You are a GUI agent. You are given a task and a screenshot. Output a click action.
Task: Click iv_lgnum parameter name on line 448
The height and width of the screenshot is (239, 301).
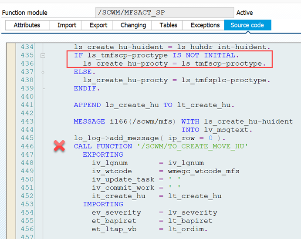click(x=110, y=163)
